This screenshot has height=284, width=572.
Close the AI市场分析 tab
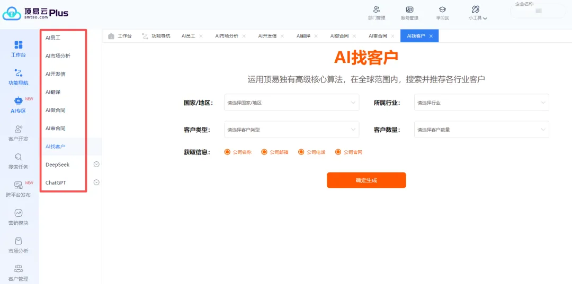pos(244,36)
